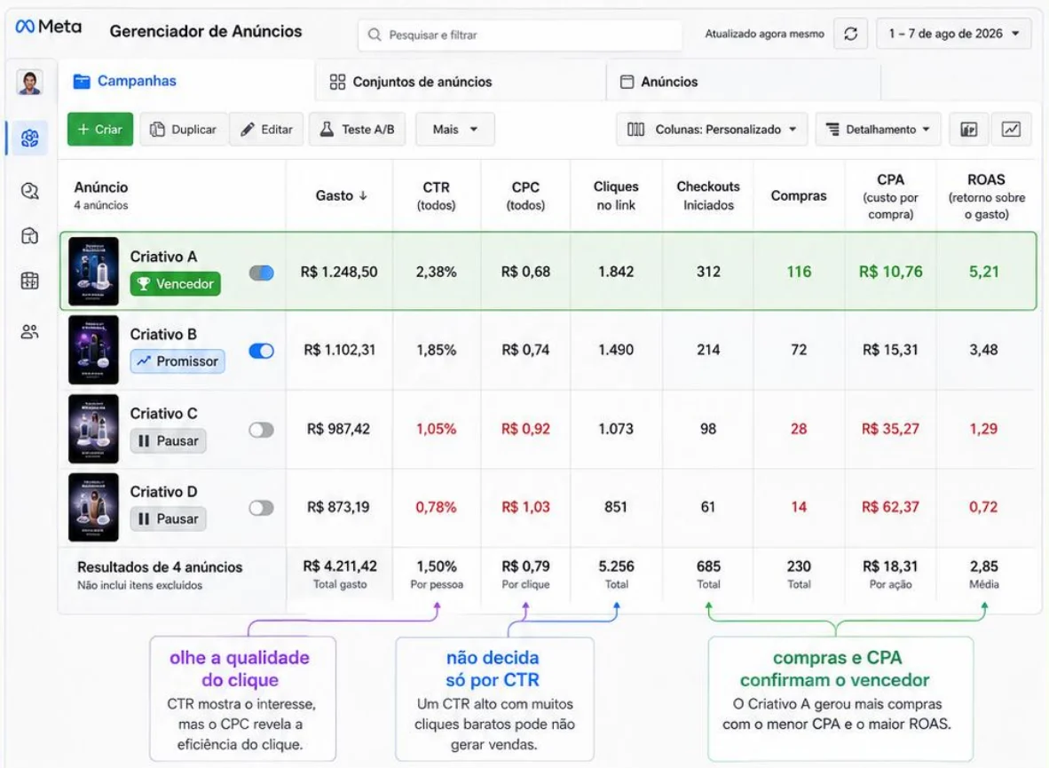This screenshot has width=1049, height=768.
Task: Select the flower-shaped campaigns icon in sidebar
Action: (x=29, y=138)
